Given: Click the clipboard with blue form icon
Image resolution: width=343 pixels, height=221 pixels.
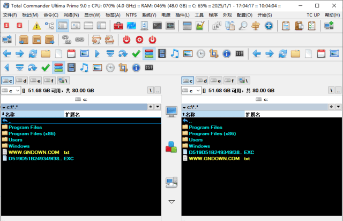Looking at the screenshot, I should pos(286,26).
